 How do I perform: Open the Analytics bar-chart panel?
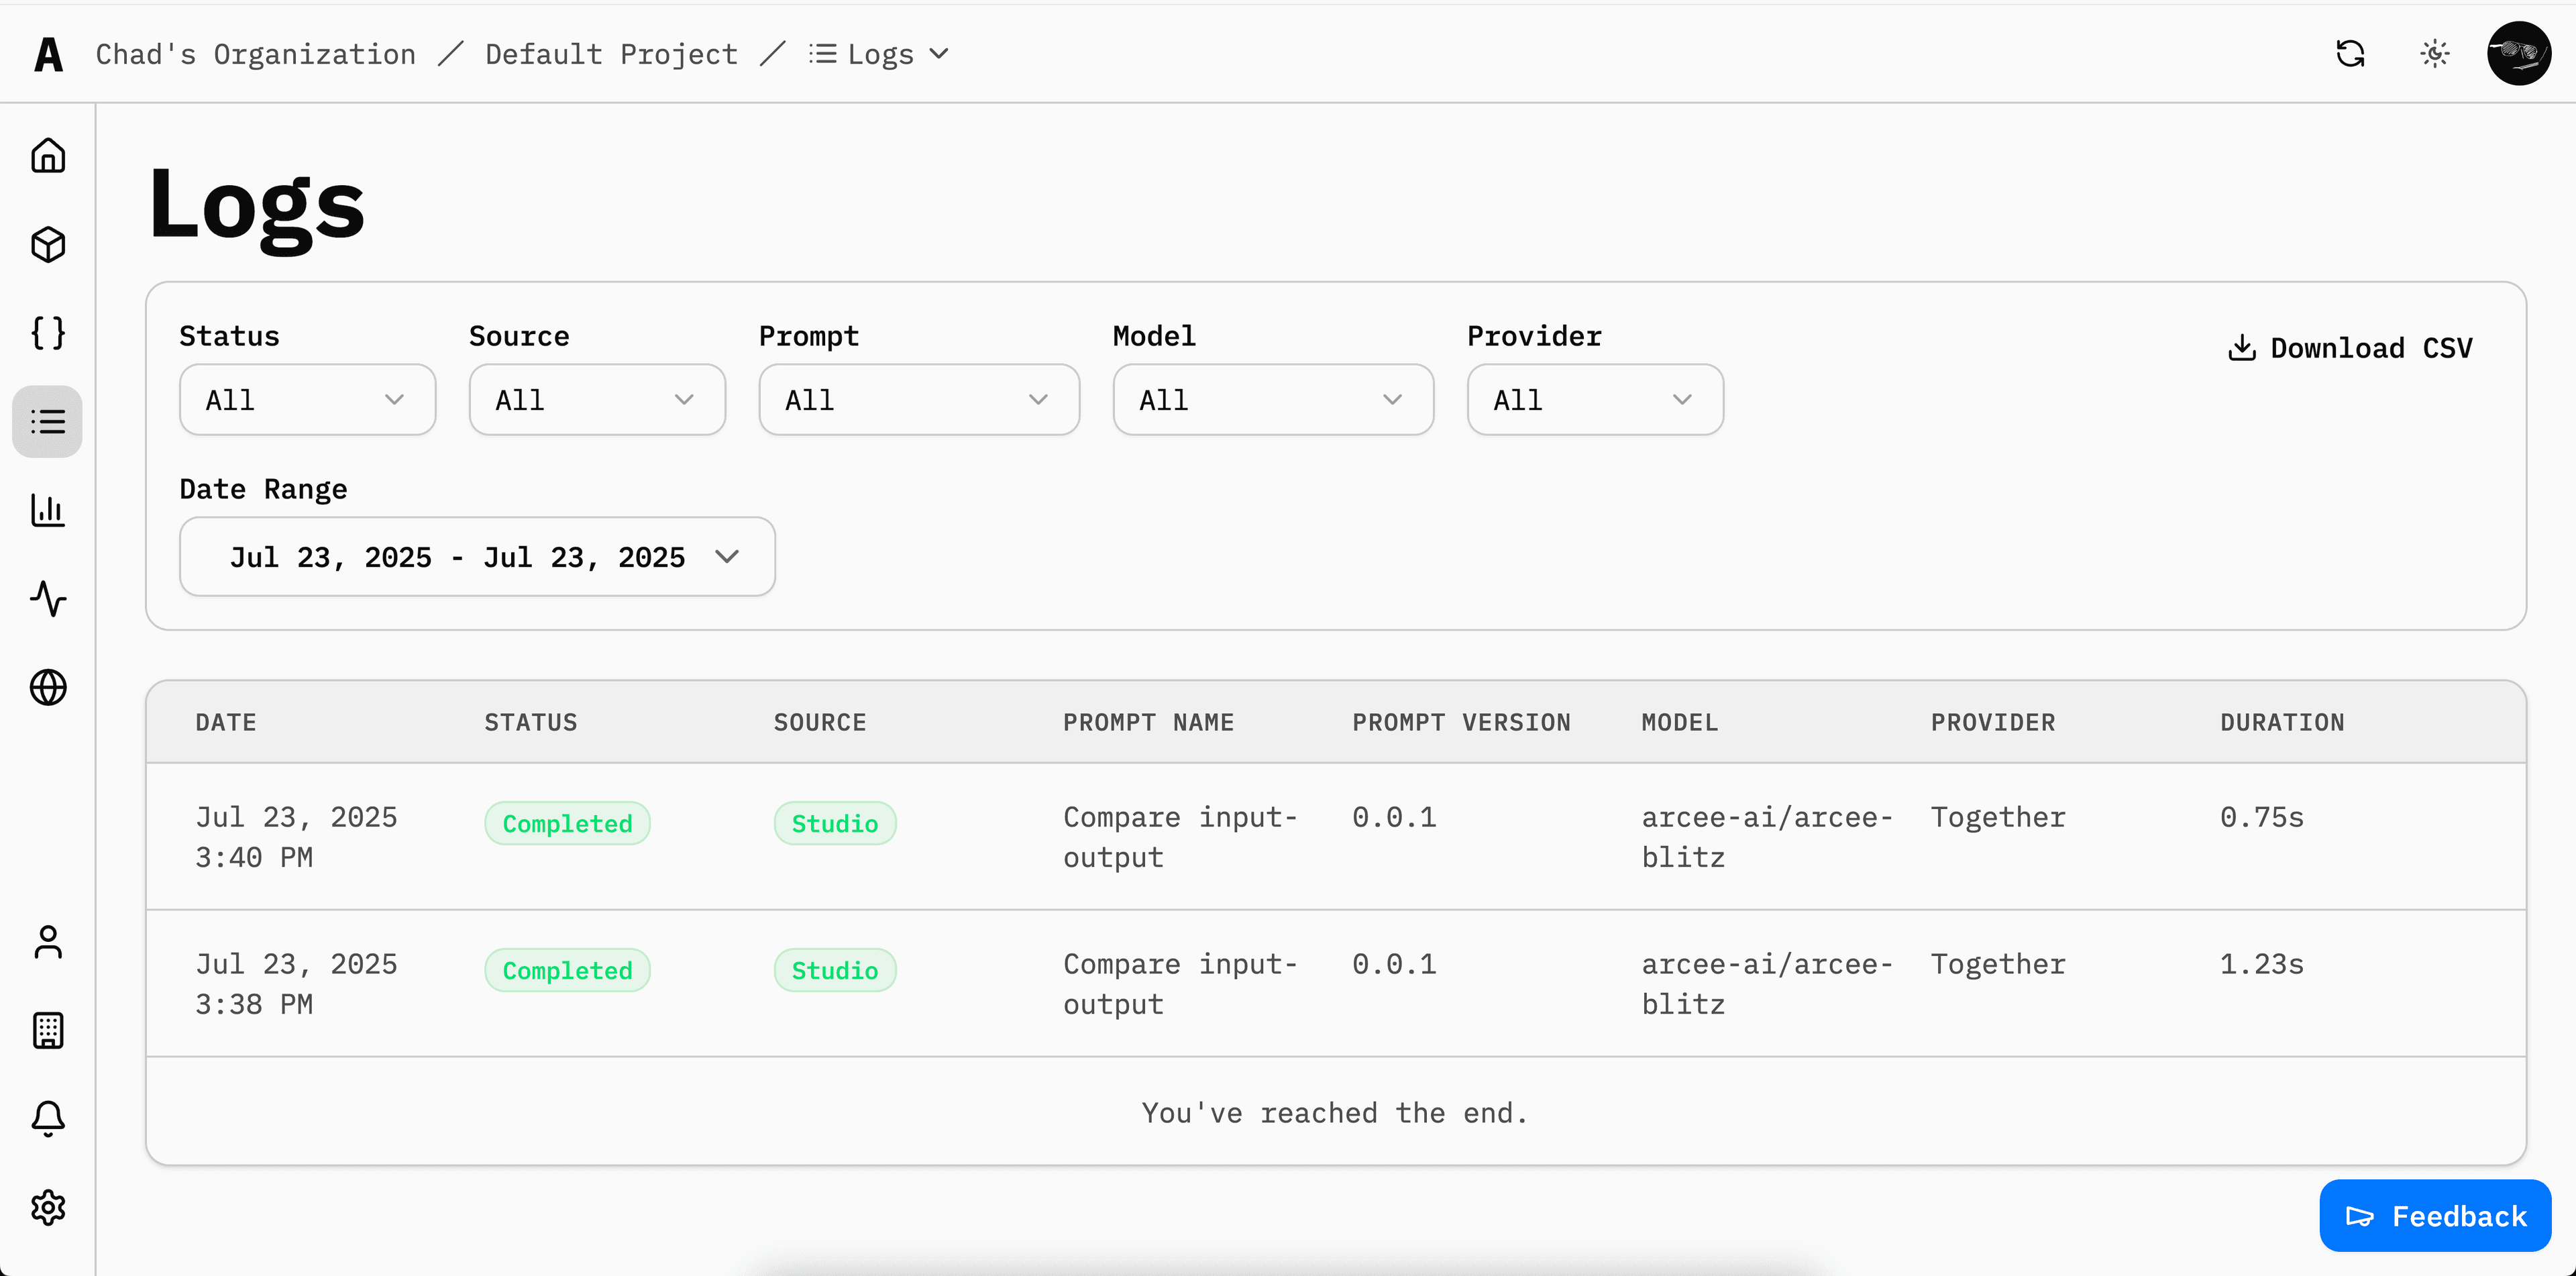48,511
